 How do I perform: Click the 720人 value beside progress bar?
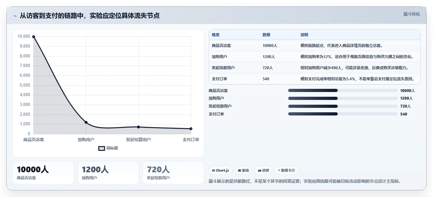(405, 106)
